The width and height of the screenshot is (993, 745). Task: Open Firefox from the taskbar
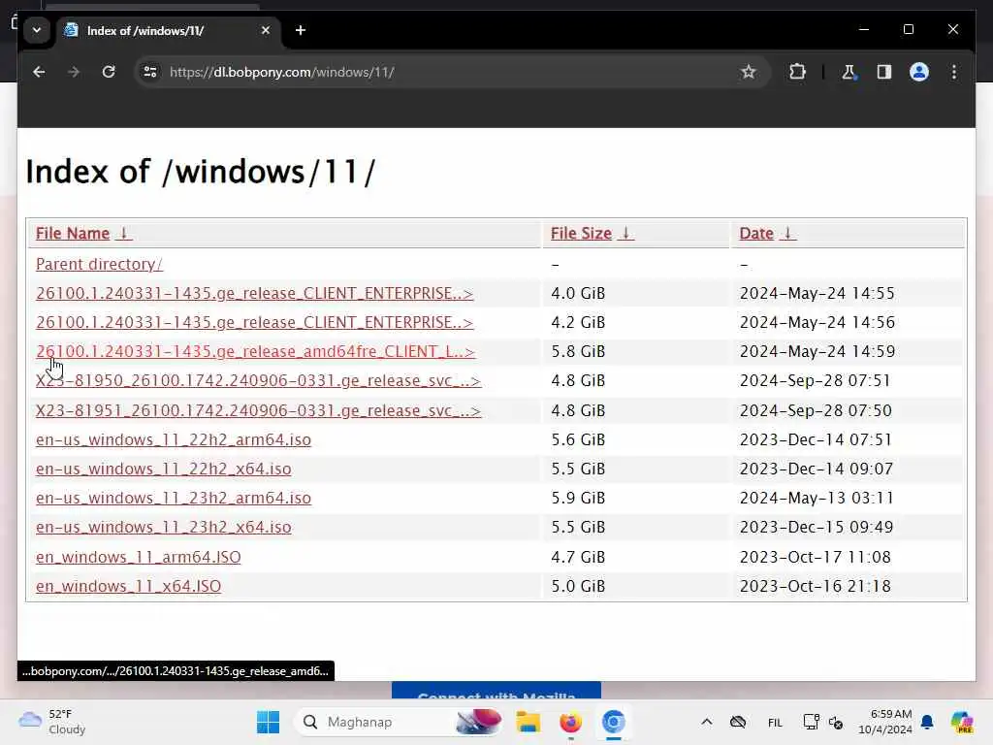pos(570,722)
